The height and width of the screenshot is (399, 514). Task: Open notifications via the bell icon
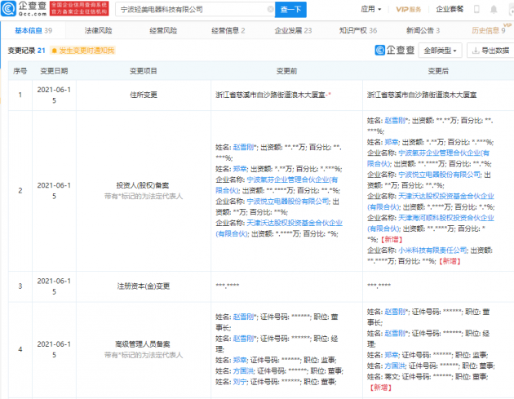pyautogui.click(x=494, y=10)
